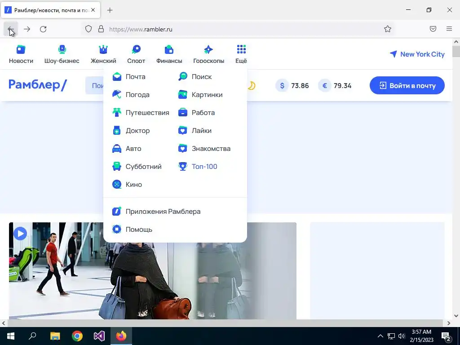Open the euro rate 79.34
The image size is (460, 345).
click(335, 86)
